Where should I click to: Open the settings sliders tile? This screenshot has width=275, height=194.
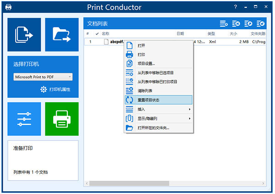point(24,119)
